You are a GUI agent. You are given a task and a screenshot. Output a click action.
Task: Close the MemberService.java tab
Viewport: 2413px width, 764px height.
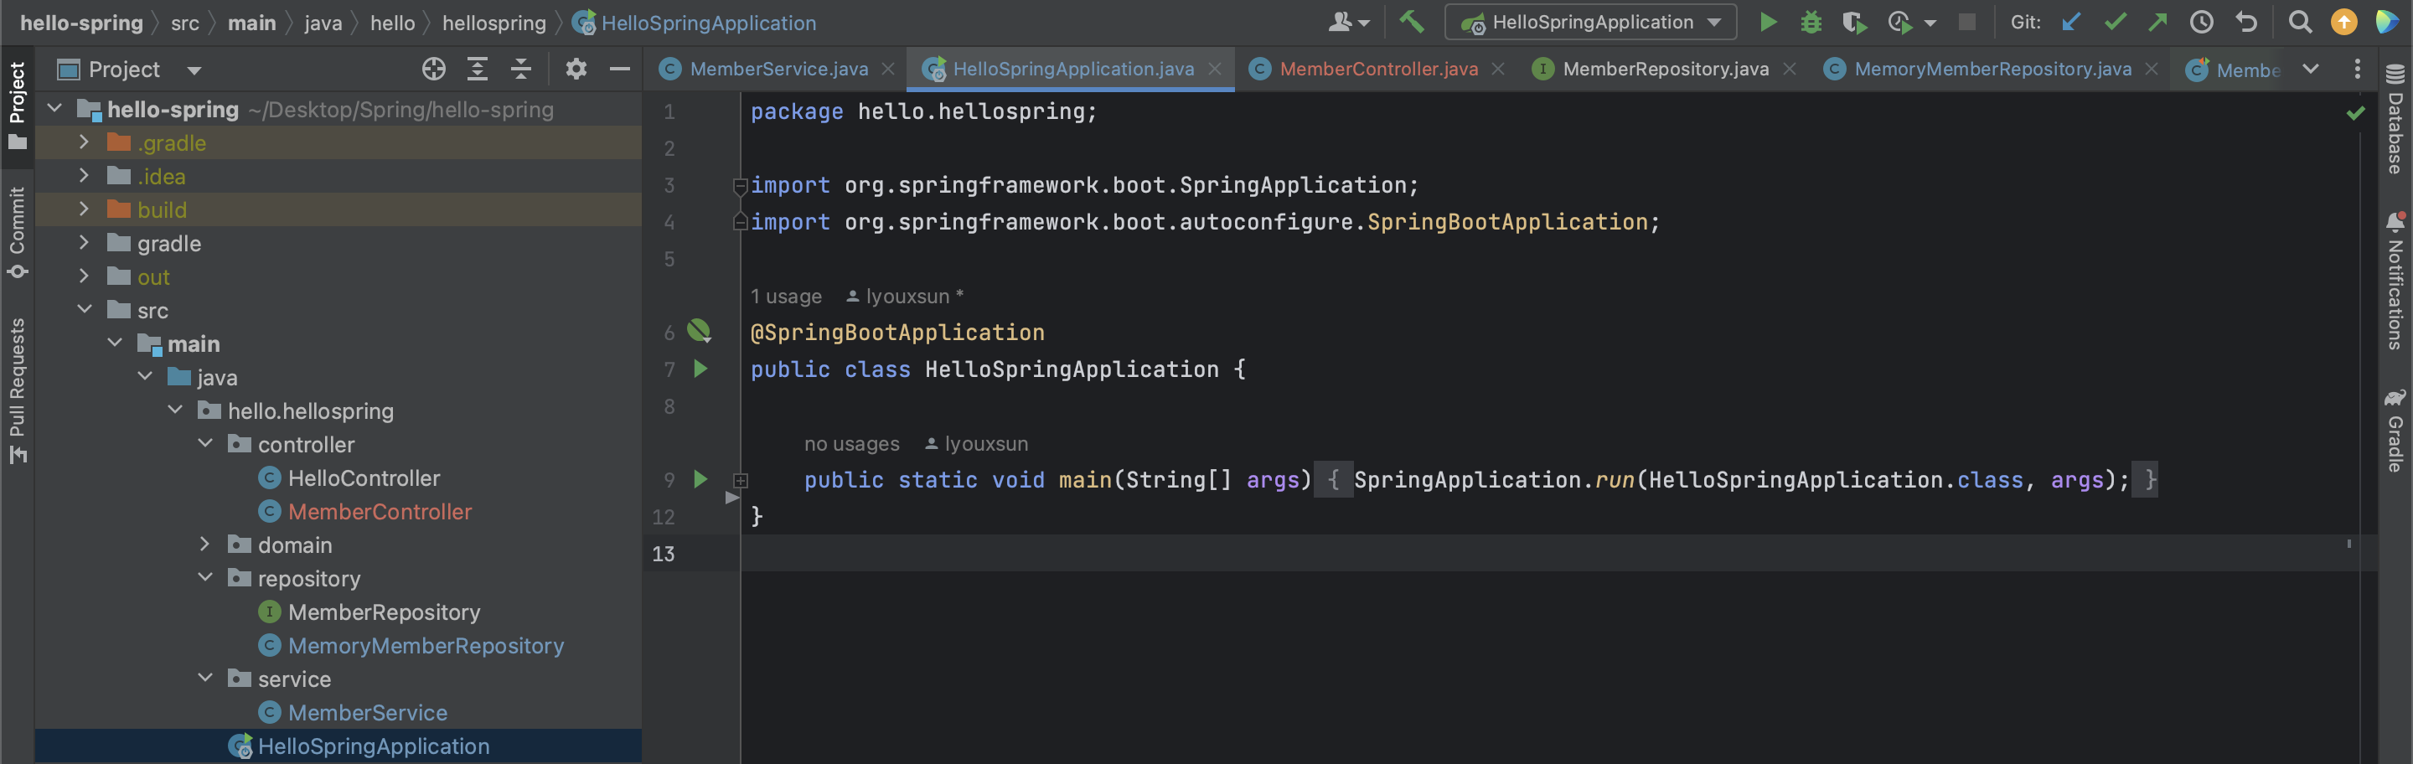[888, 69]
